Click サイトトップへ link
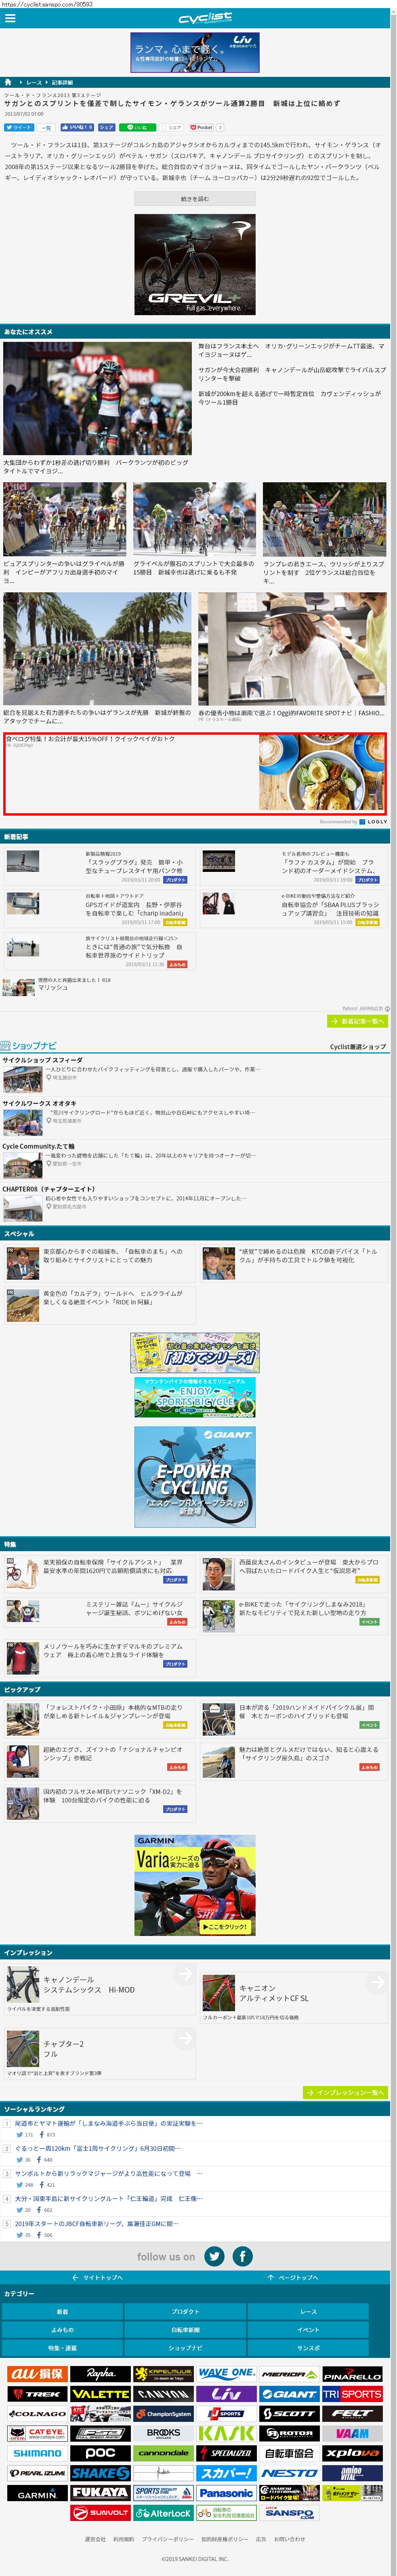 coord(98,2277)
